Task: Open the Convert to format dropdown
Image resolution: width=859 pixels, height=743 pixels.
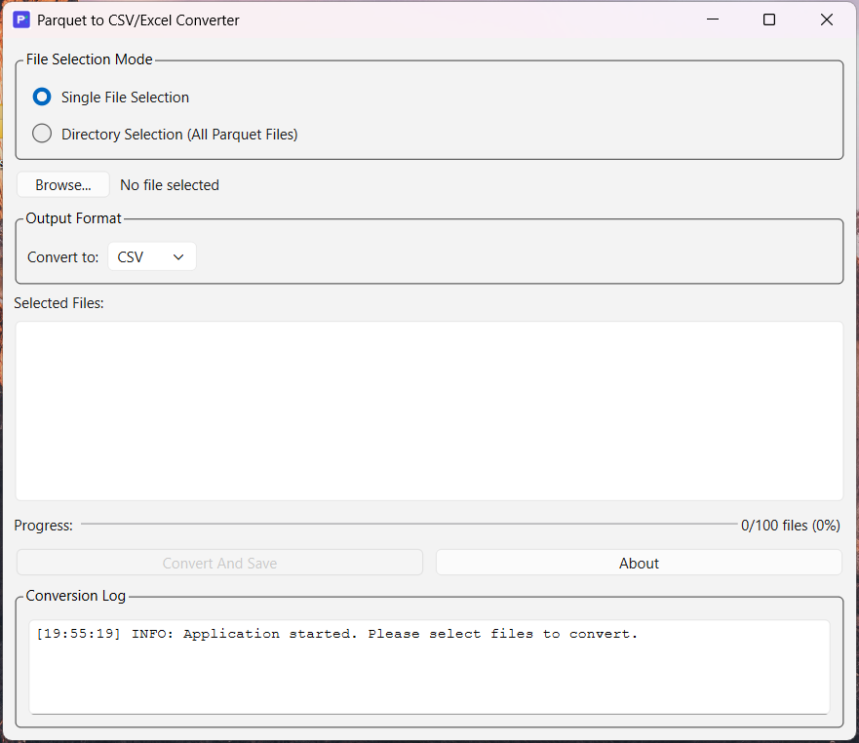Action: [151, 257]
